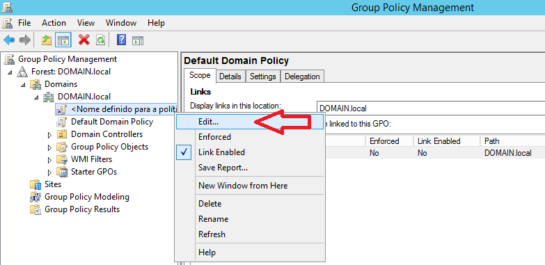Select the Group Policy Modeling tree item

coord(87,197)
